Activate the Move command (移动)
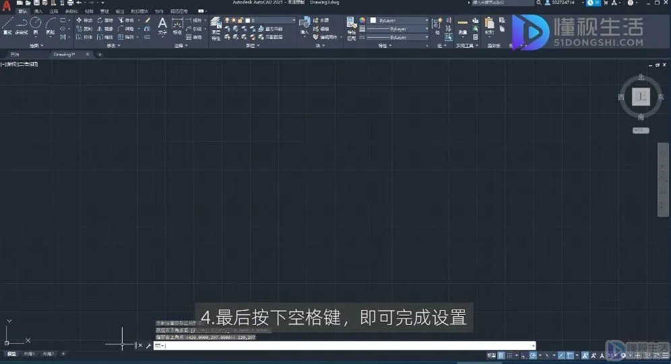 coord(84,20)
